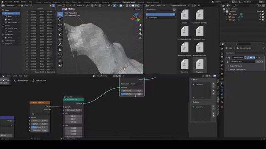Toggle visibility eye for Light in outliner
This screenshot has height=149, width=266.
click(x=261, y=20)
